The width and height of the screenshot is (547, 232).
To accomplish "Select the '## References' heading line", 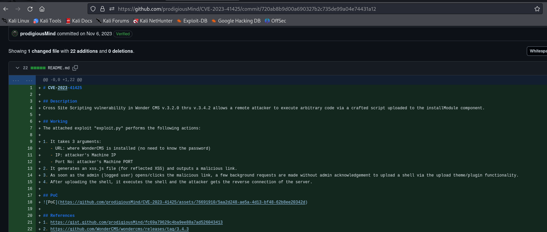I will (59, 216).
